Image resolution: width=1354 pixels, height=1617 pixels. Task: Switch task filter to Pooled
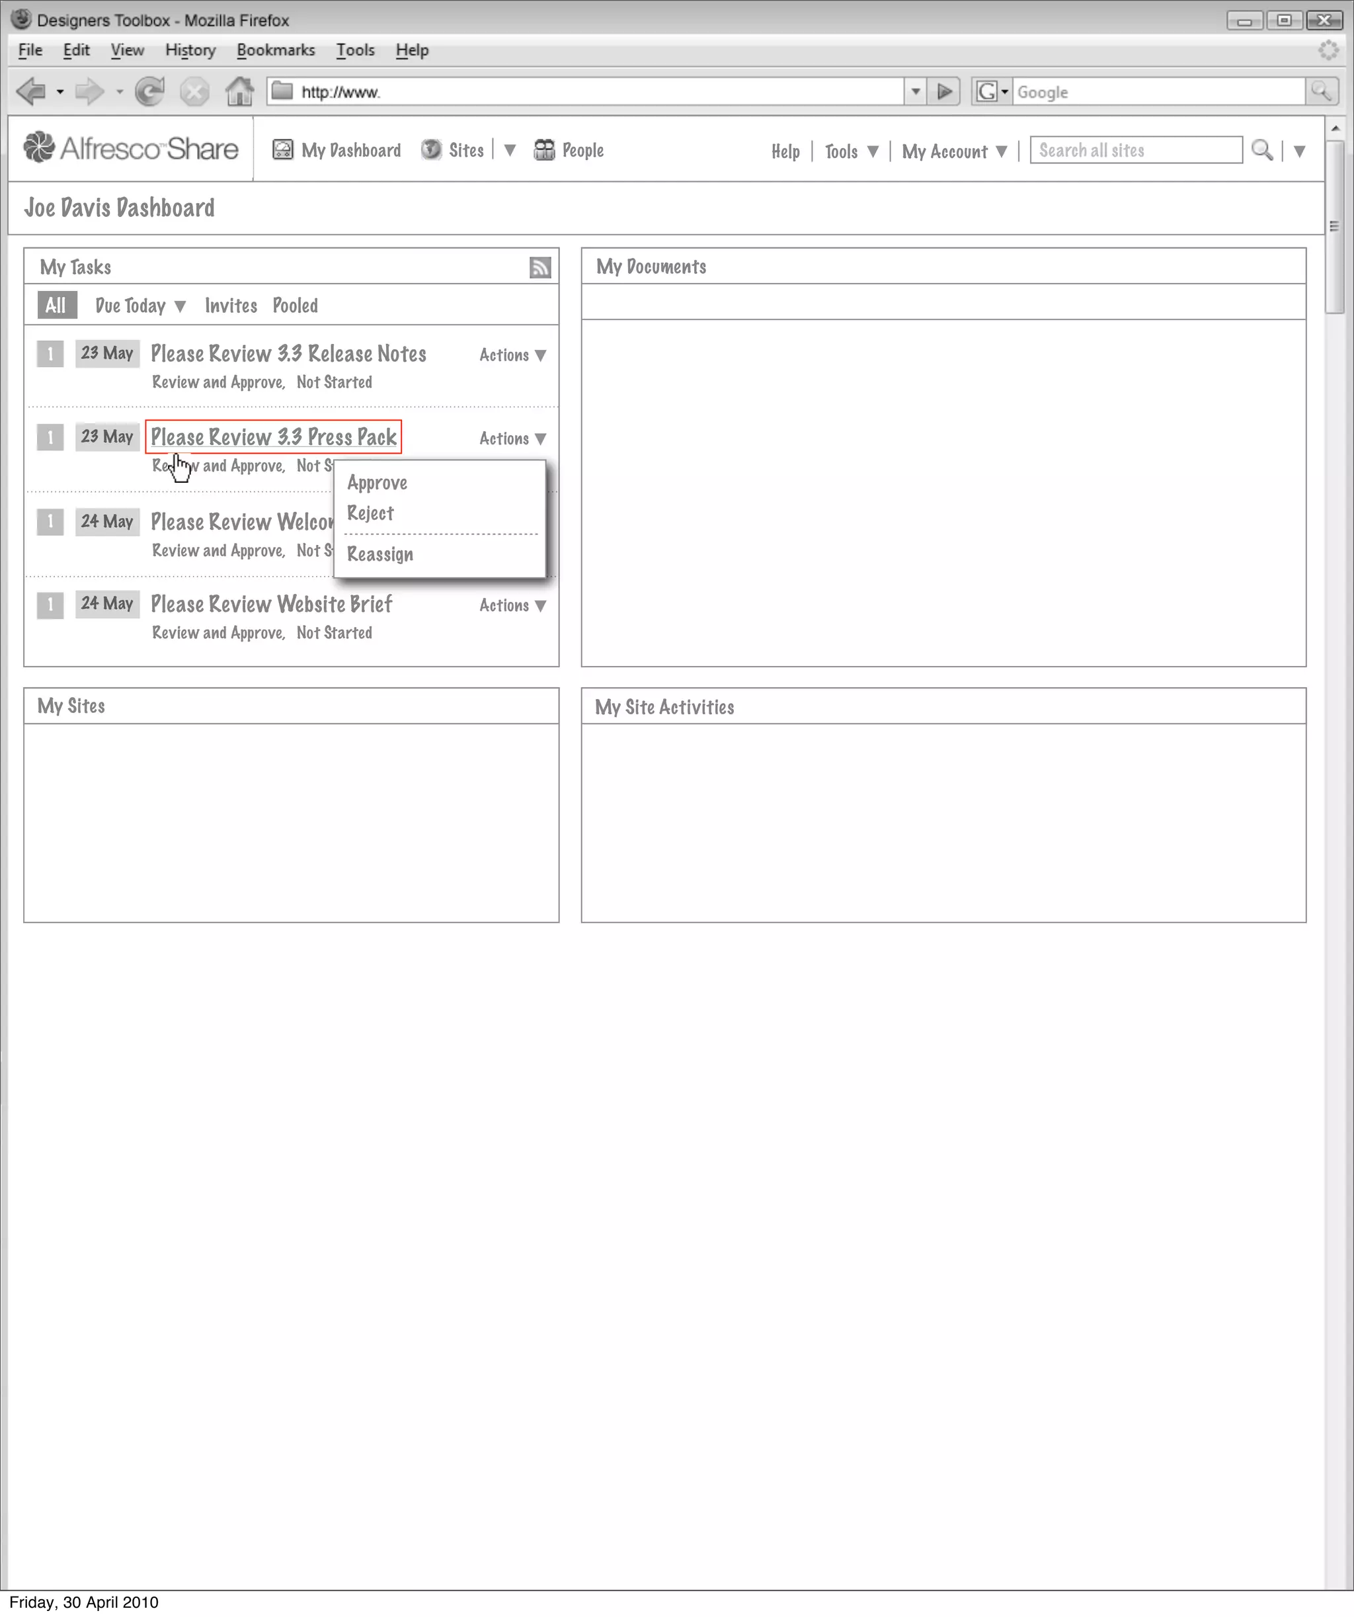coord(295,306)
